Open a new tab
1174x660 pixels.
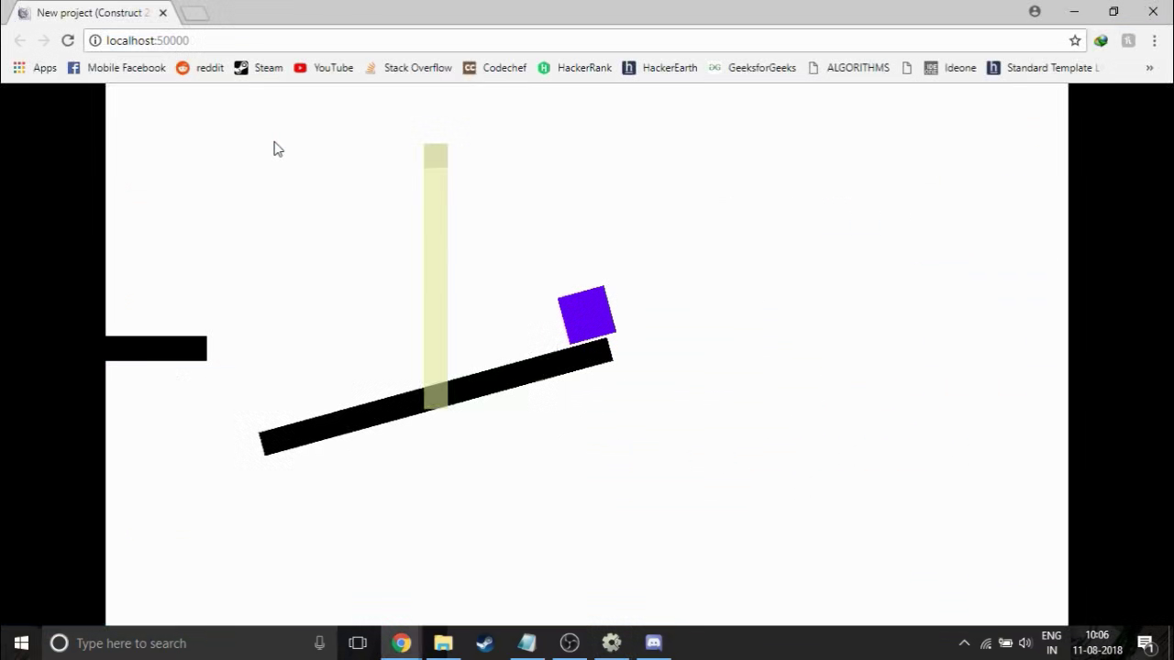point(194,14)
